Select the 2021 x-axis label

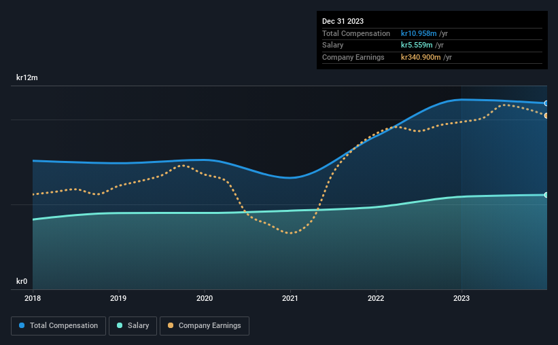click(x=290, y=298)
